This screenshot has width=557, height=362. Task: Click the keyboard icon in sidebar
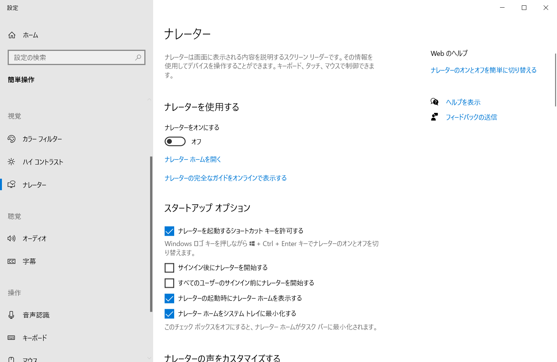11,338
